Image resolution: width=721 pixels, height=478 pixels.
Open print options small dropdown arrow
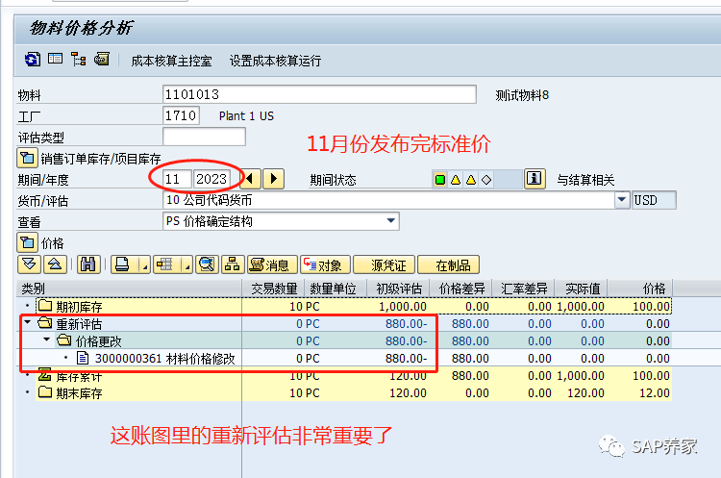144,265
